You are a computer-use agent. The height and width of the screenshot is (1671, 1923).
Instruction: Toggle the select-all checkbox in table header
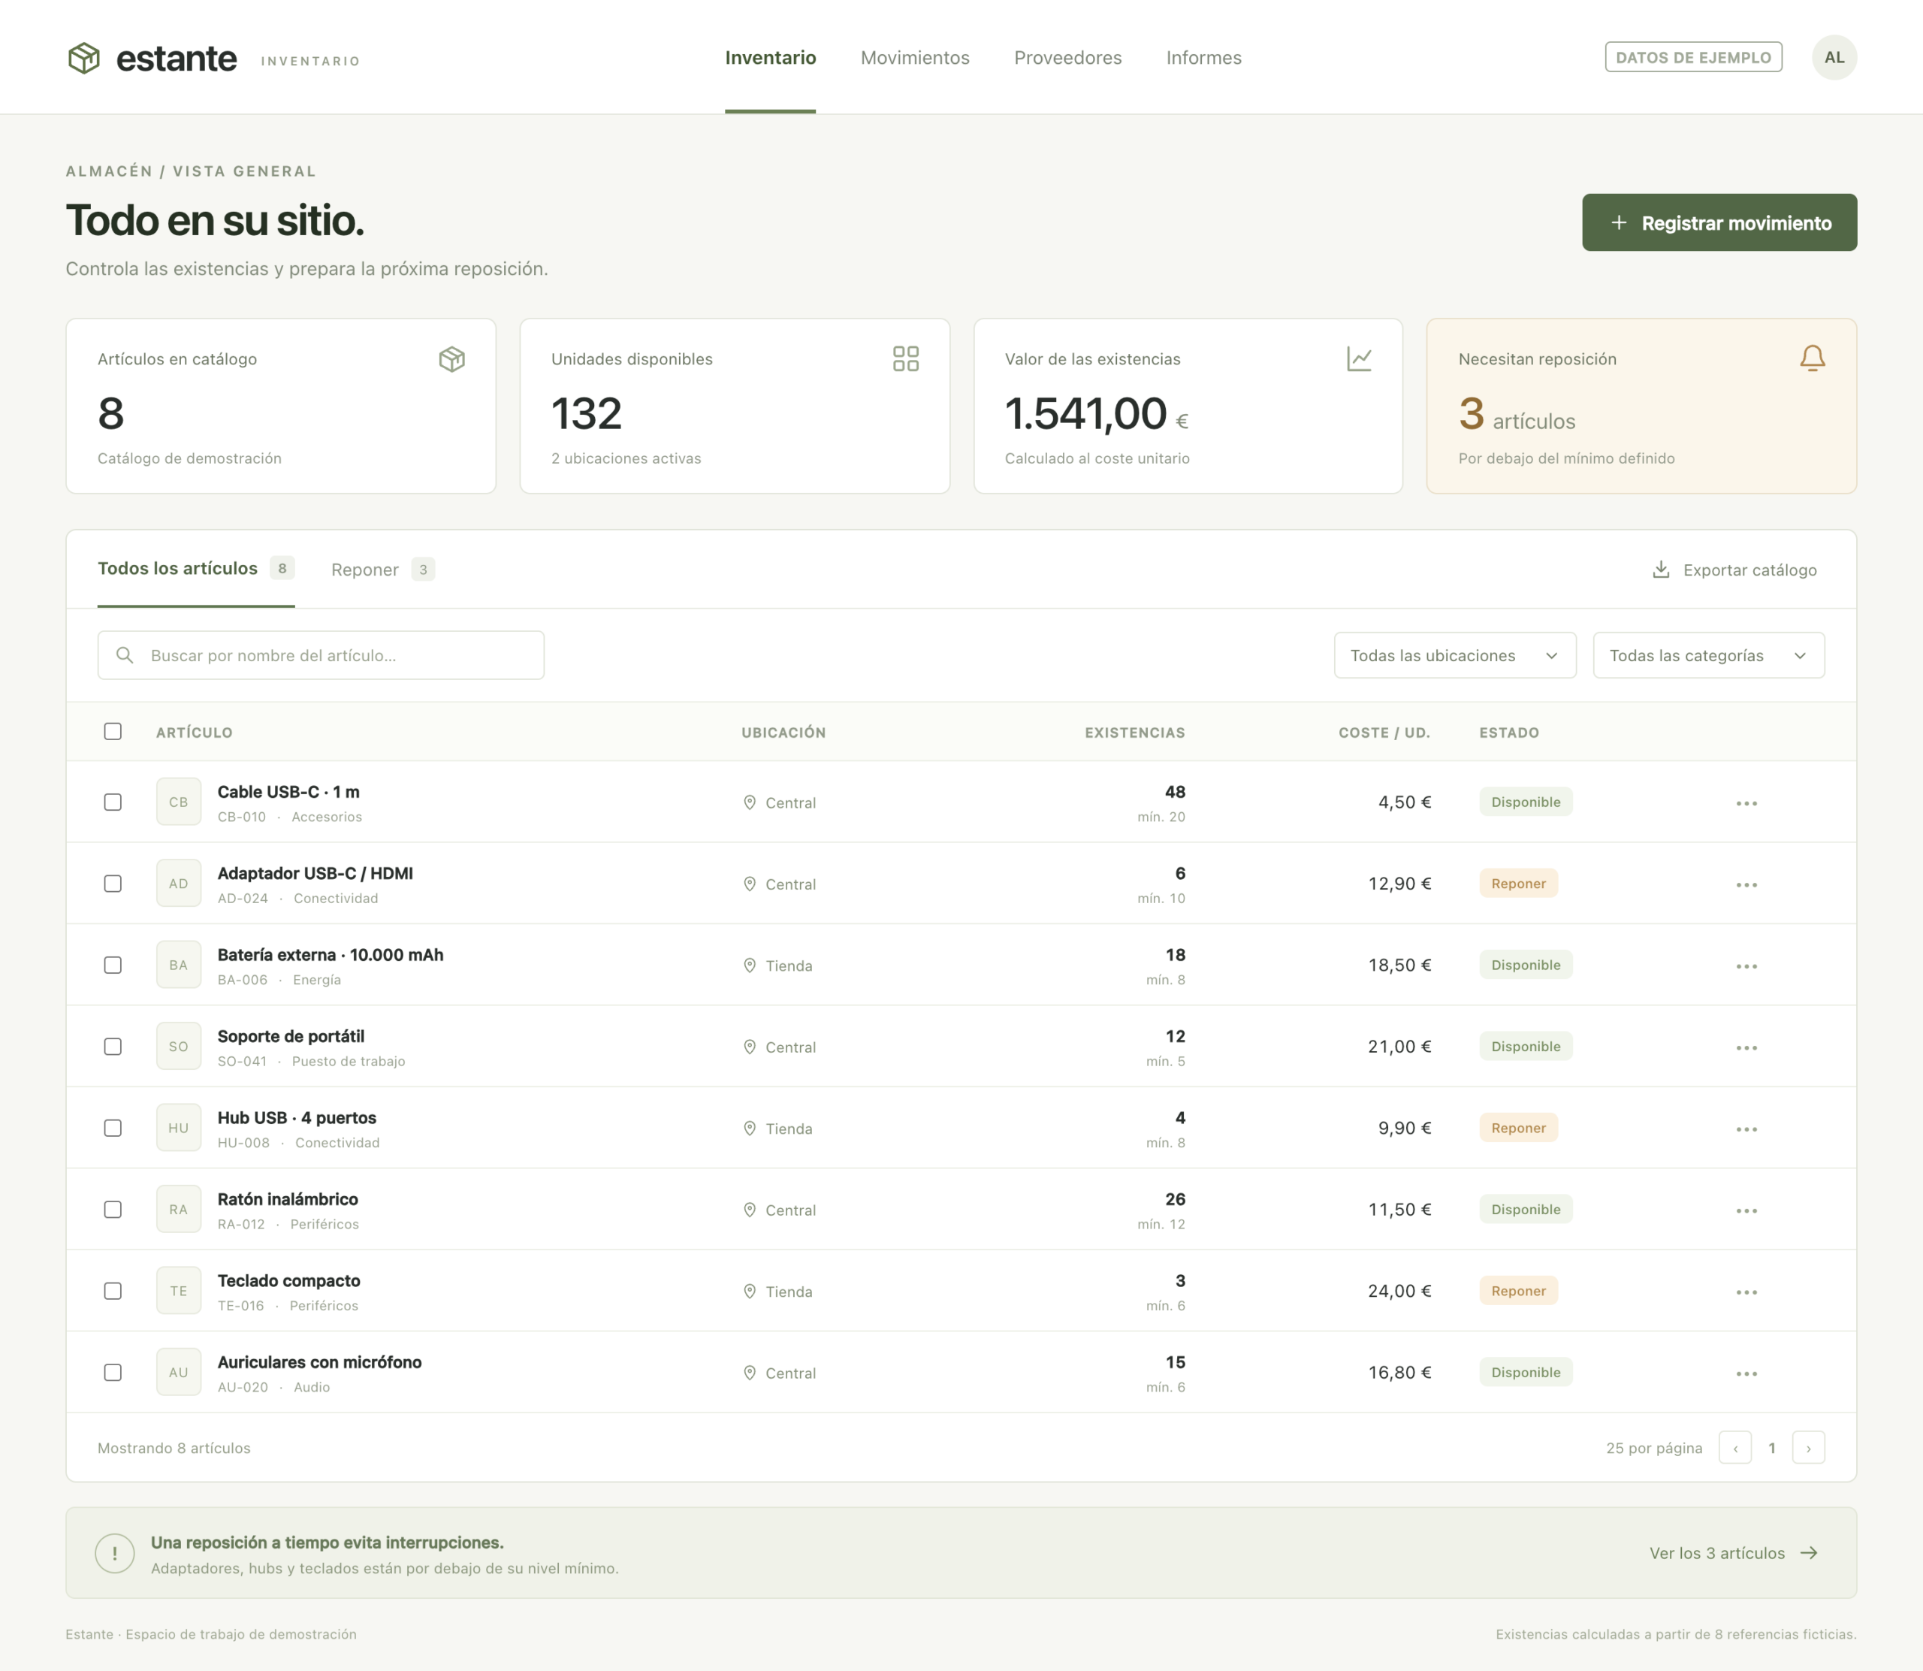pyautogui.click(x=113, y=732)
